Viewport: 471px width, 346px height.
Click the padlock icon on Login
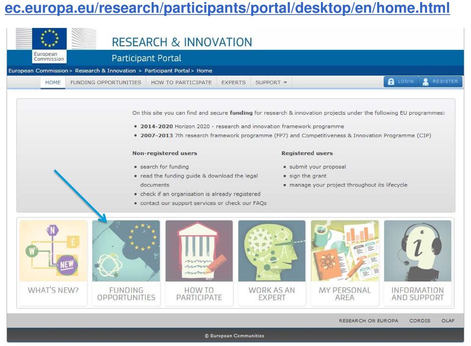(391, 82)
